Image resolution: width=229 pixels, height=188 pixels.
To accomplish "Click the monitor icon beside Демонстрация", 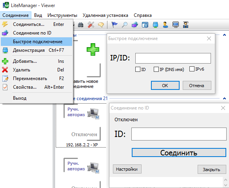I will [5, 50].
